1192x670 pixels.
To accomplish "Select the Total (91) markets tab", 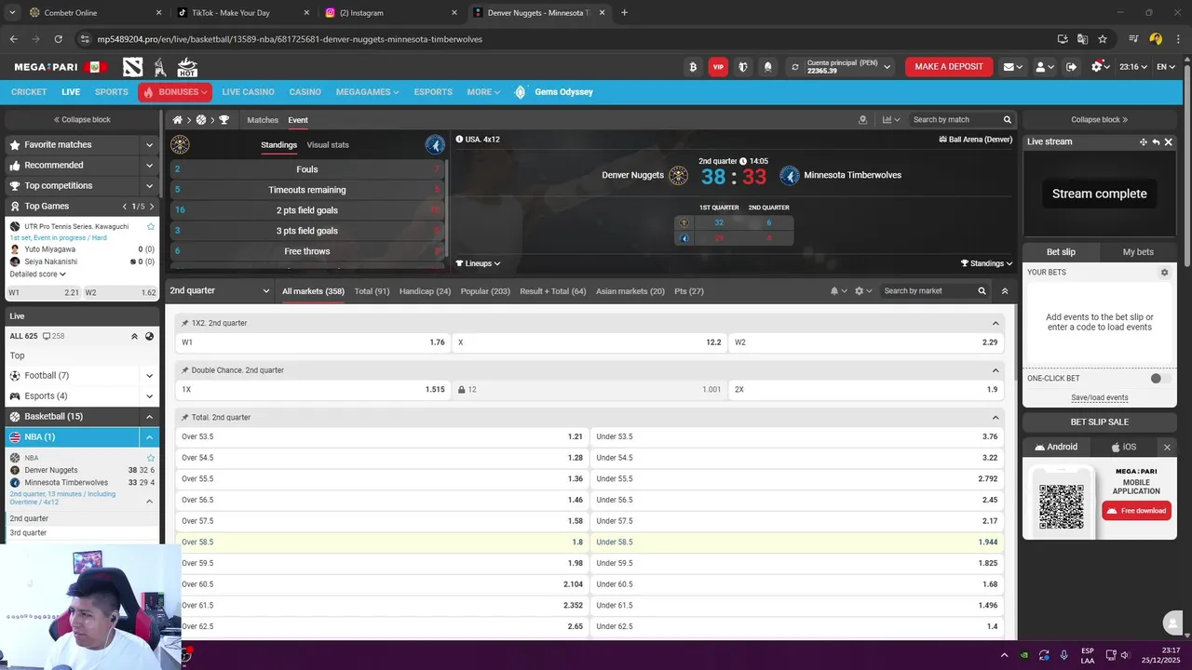I will [x=372, y=291].
